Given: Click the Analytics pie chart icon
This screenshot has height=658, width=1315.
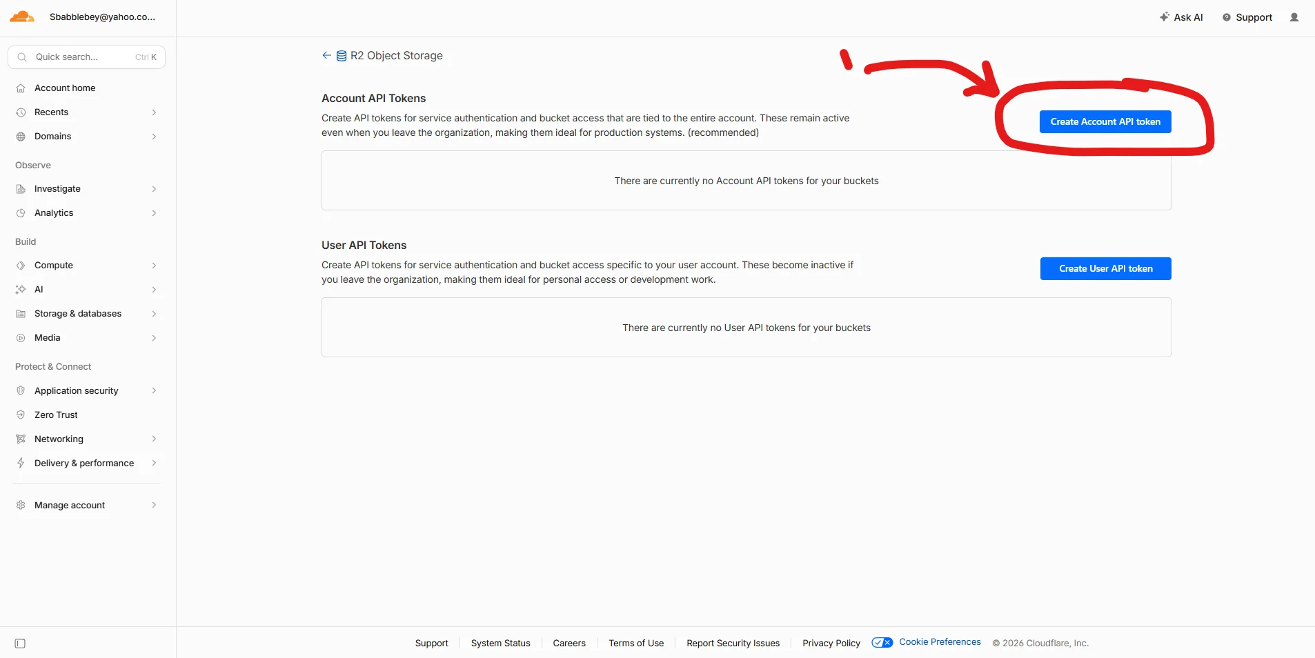Looking at the screenshot, I should pyautogui.click(x=21, y=213).
